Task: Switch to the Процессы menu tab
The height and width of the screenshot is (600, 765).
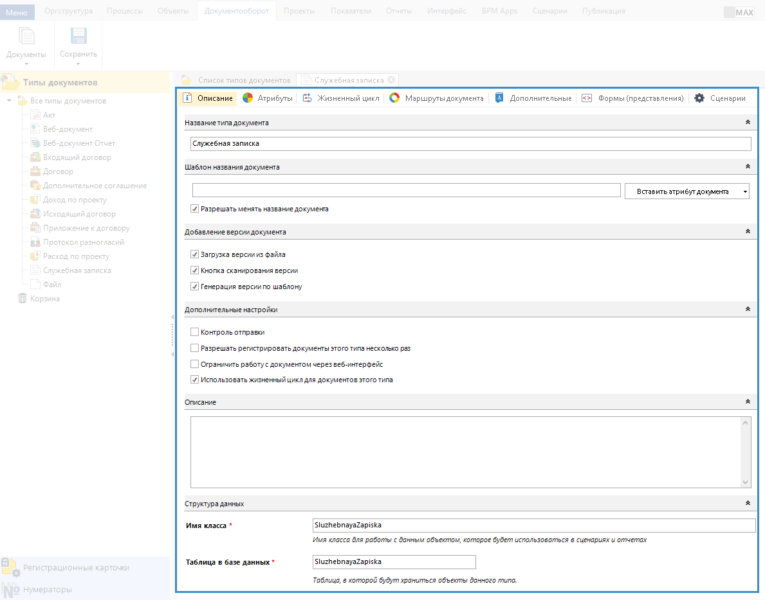Action: [x=125, y=11]
